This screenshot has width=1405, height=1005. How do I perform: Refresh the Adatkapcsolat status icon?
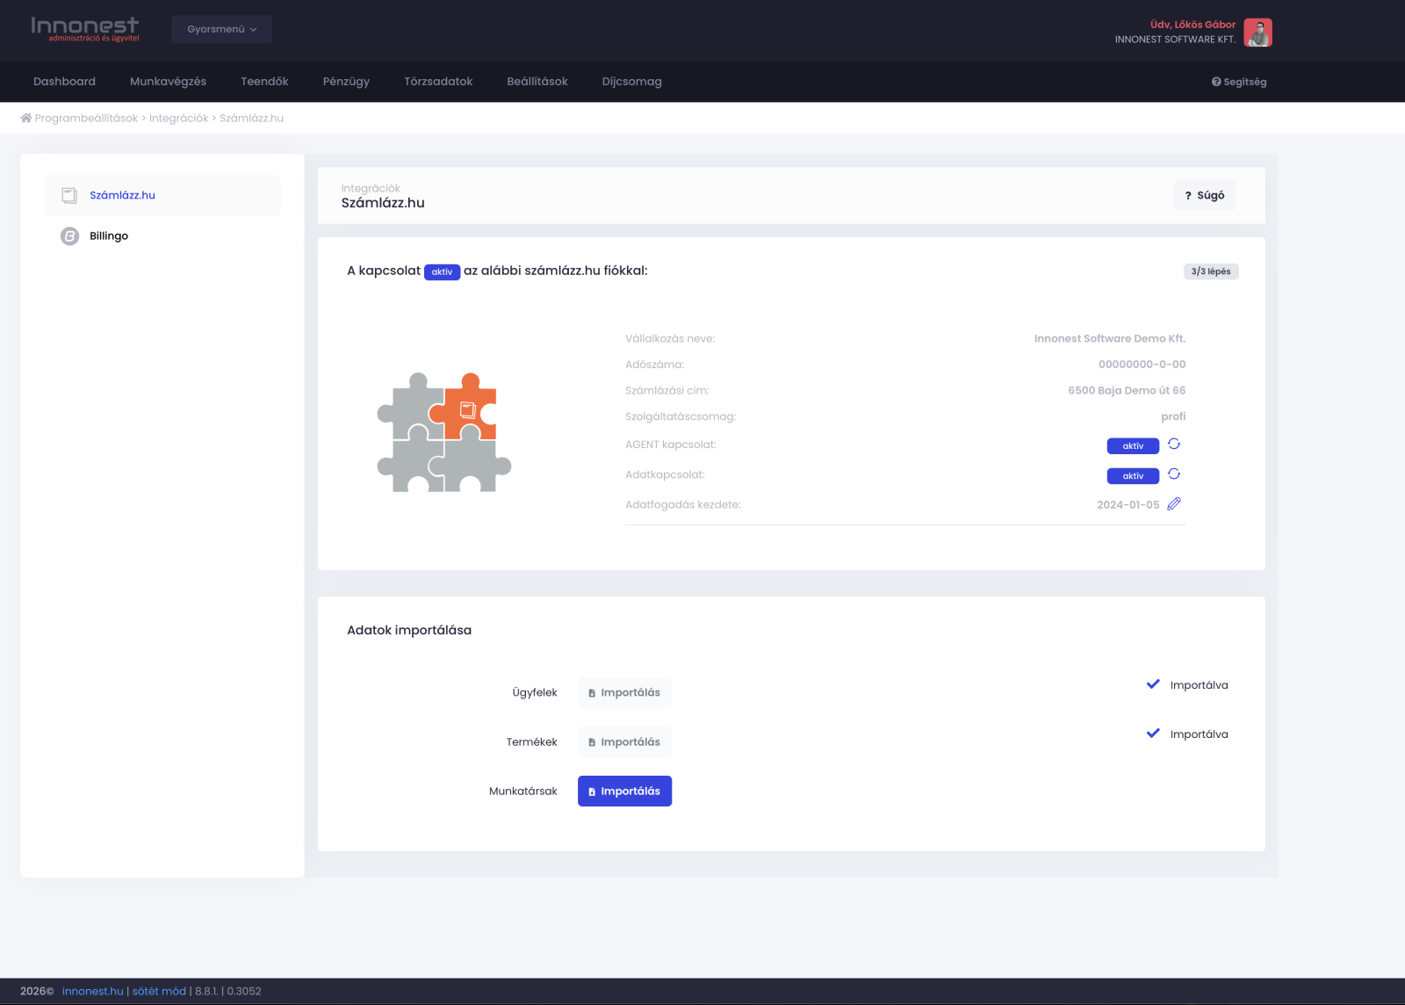[x=1174, y=474]
